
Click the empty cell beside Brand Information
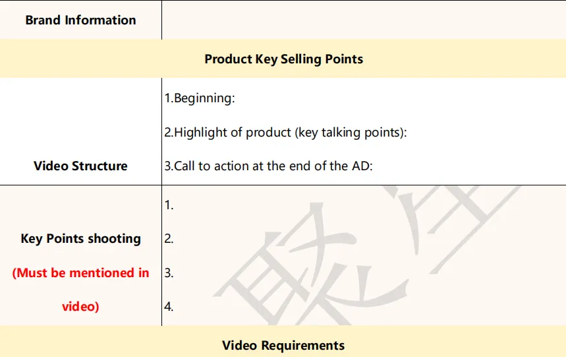(363, 20)
